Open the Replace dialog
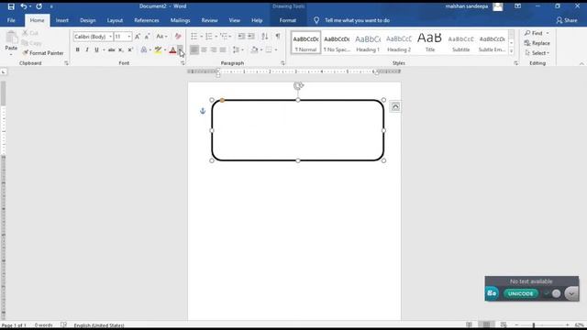This screenshot has height=330, width=587. pos(537,43)
